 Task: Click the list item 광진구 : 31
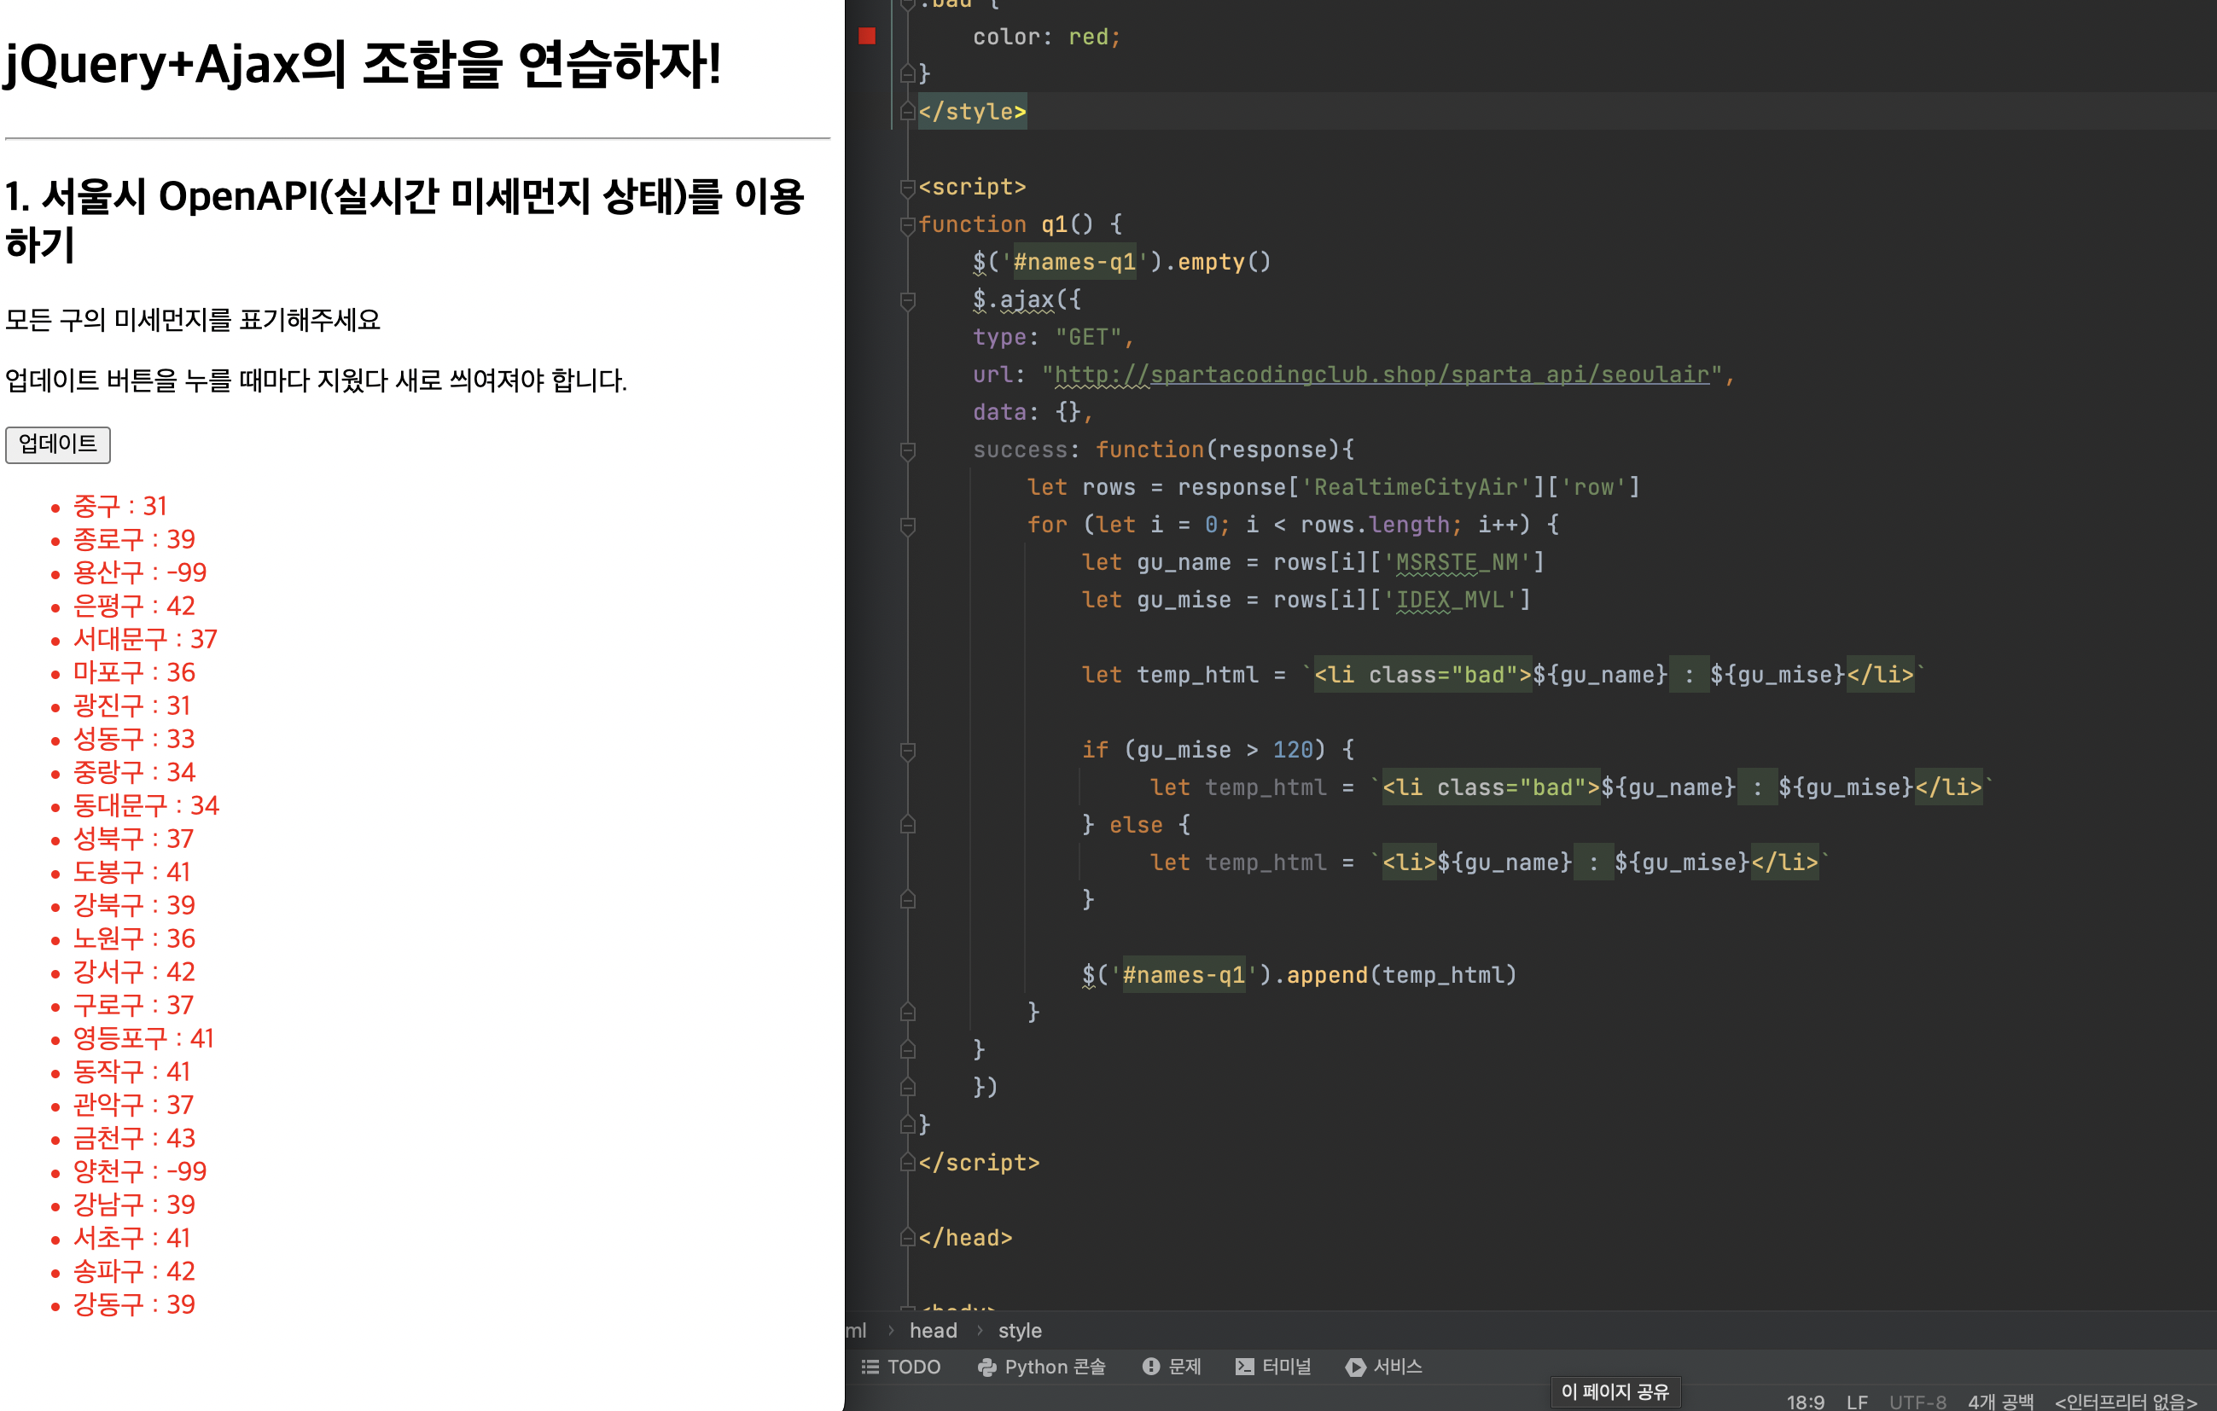click(131, 706)
